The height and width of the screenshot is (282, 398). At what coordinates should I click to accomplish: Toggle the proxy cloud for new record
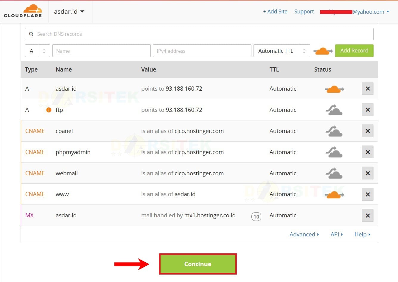pyautogui.click(x=323, y=51)
